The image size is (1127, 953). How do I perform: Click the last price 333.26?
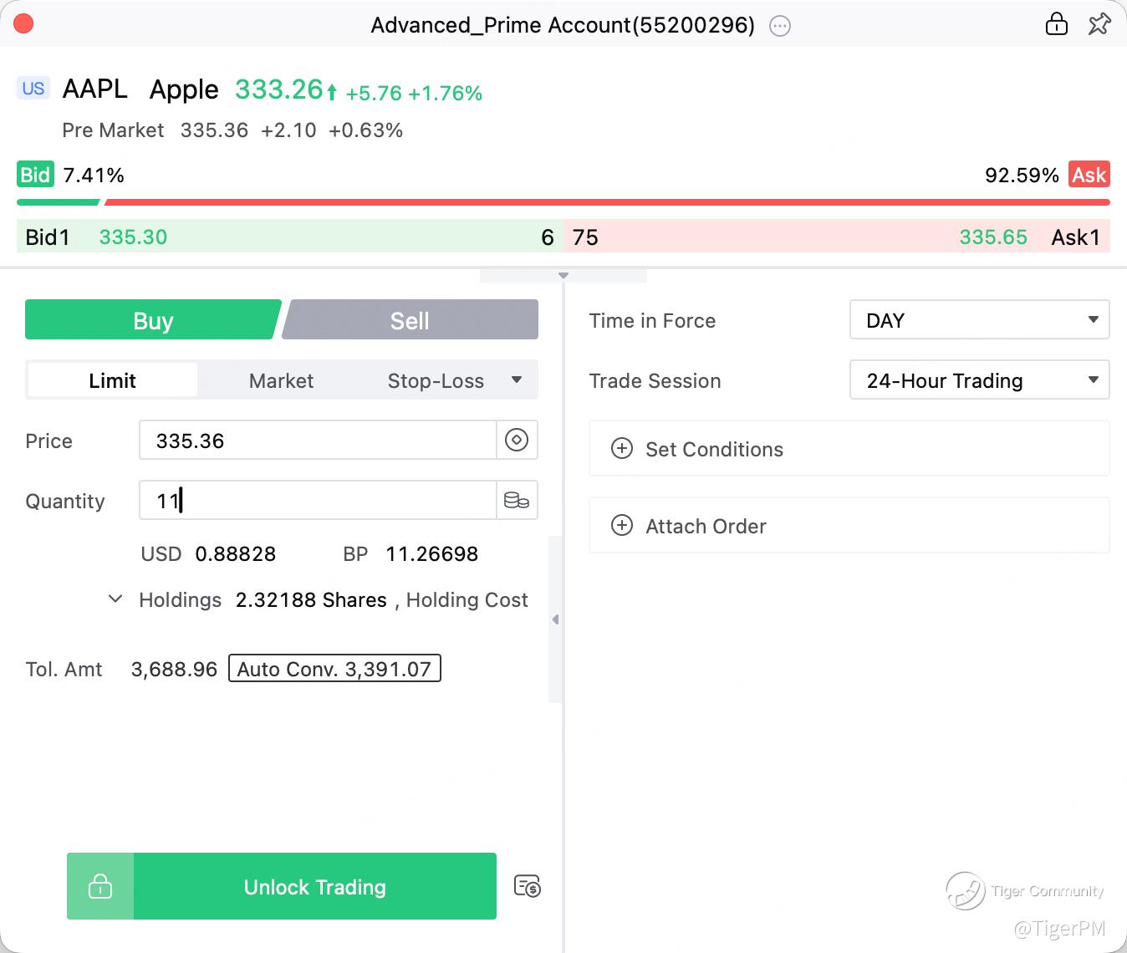point(278,89)
